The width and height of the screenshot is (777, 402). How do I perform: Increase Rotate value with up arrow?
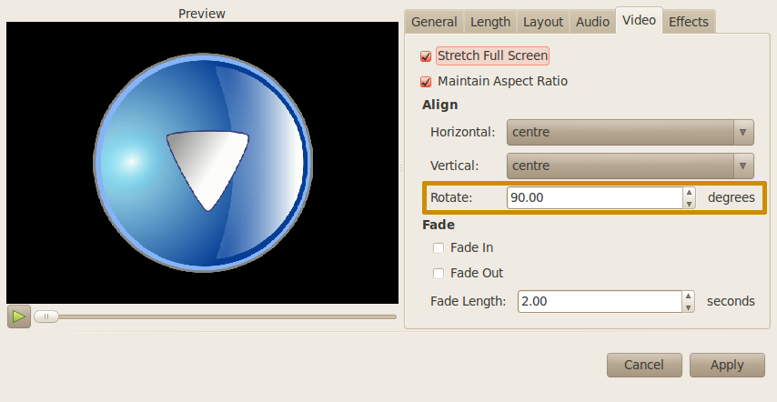point(689,193)
